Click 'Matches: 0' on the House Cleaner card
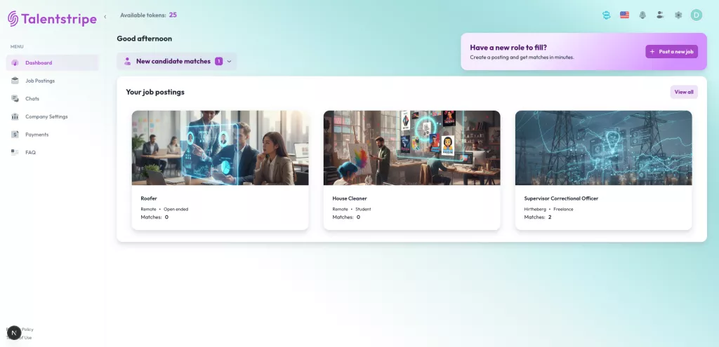Screen dimensions: 719x347 tap(346, 217)
